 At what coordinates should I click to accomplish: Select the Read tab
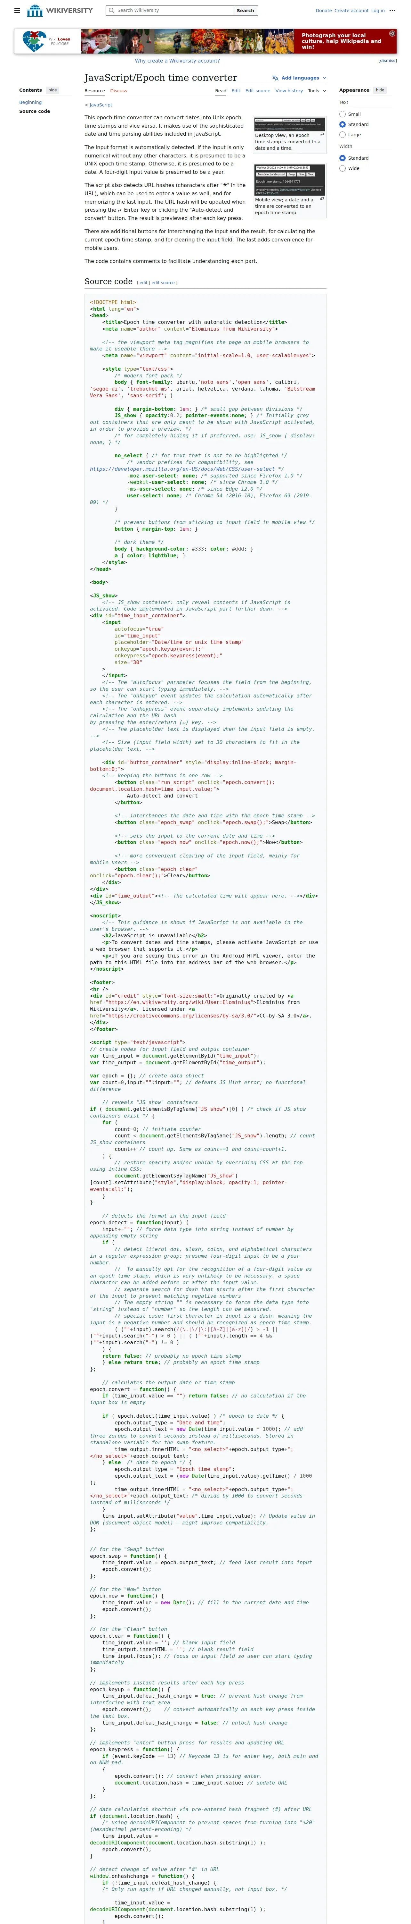coord(221,90)
